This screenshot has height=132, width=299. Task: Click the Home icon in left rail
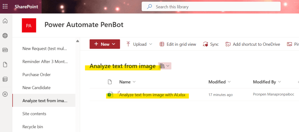[x=5, y=21]
